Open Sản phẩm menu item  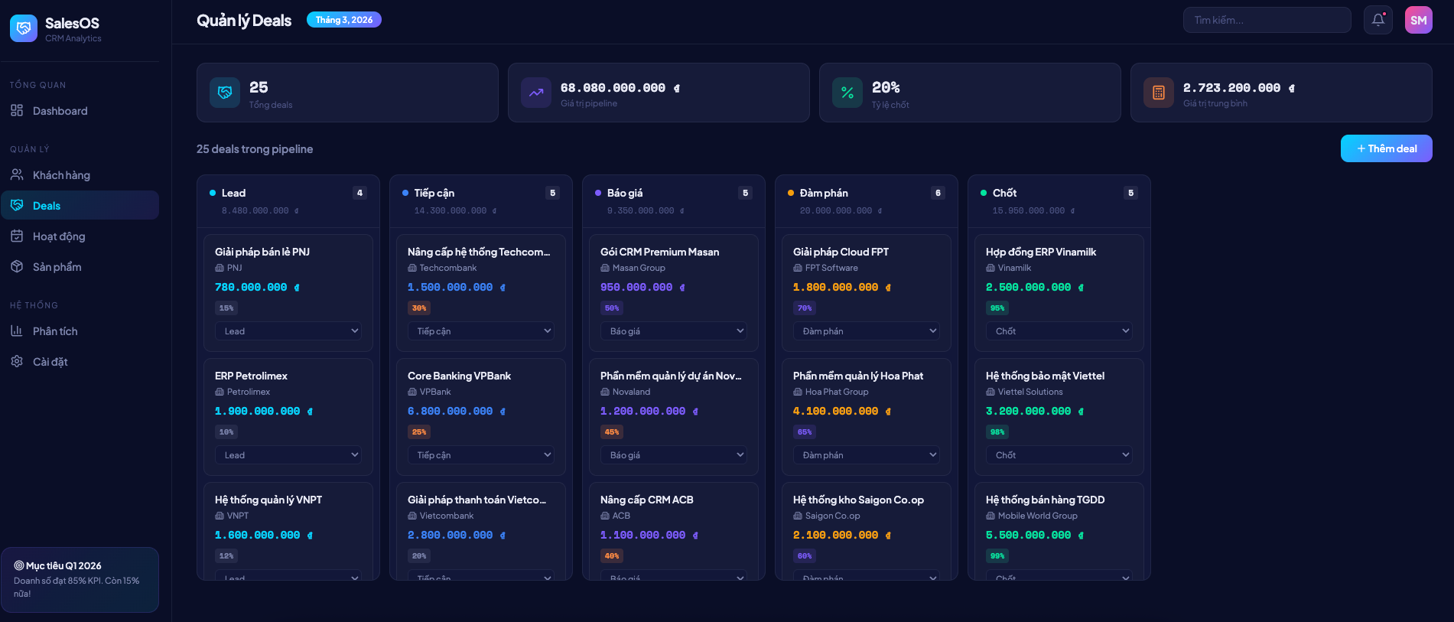(x=80, y=267)
